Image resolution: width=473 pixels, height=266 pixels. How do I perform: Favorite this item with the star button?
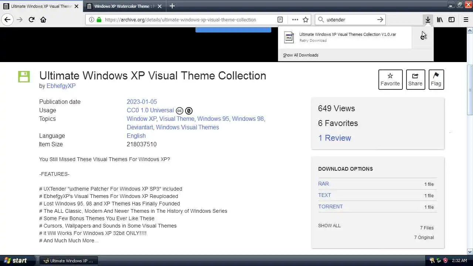[x=390, y=79]
